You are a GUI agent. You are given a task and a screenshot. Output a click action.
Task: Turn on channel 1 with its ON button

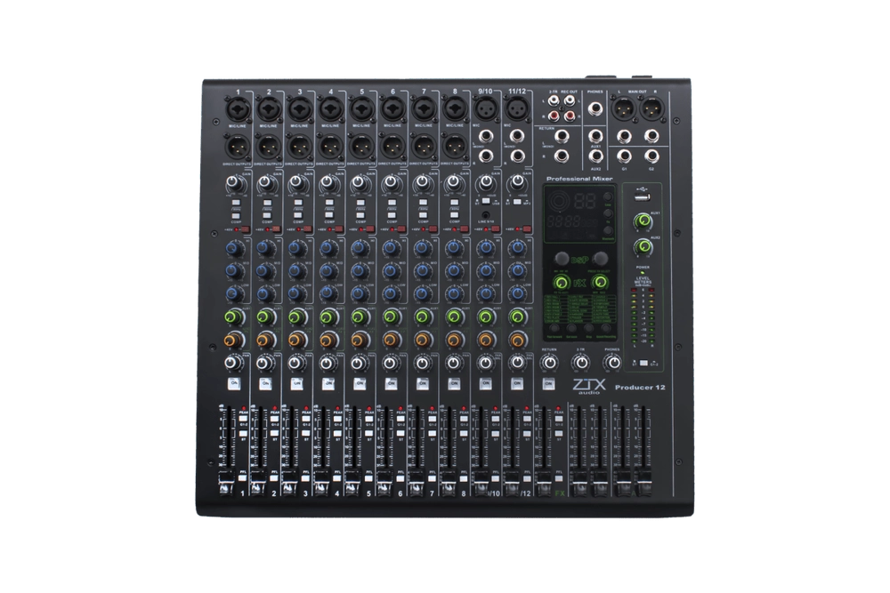(x=234, y=384)
